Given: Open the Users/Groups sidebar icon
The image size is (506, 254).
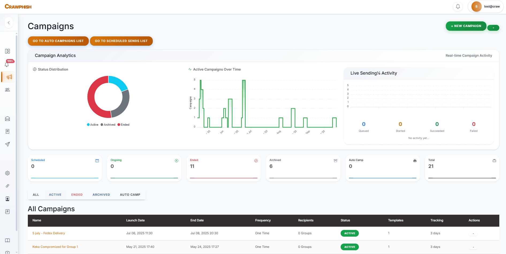Looking at the screenshot, I should [x=7, y=90].
